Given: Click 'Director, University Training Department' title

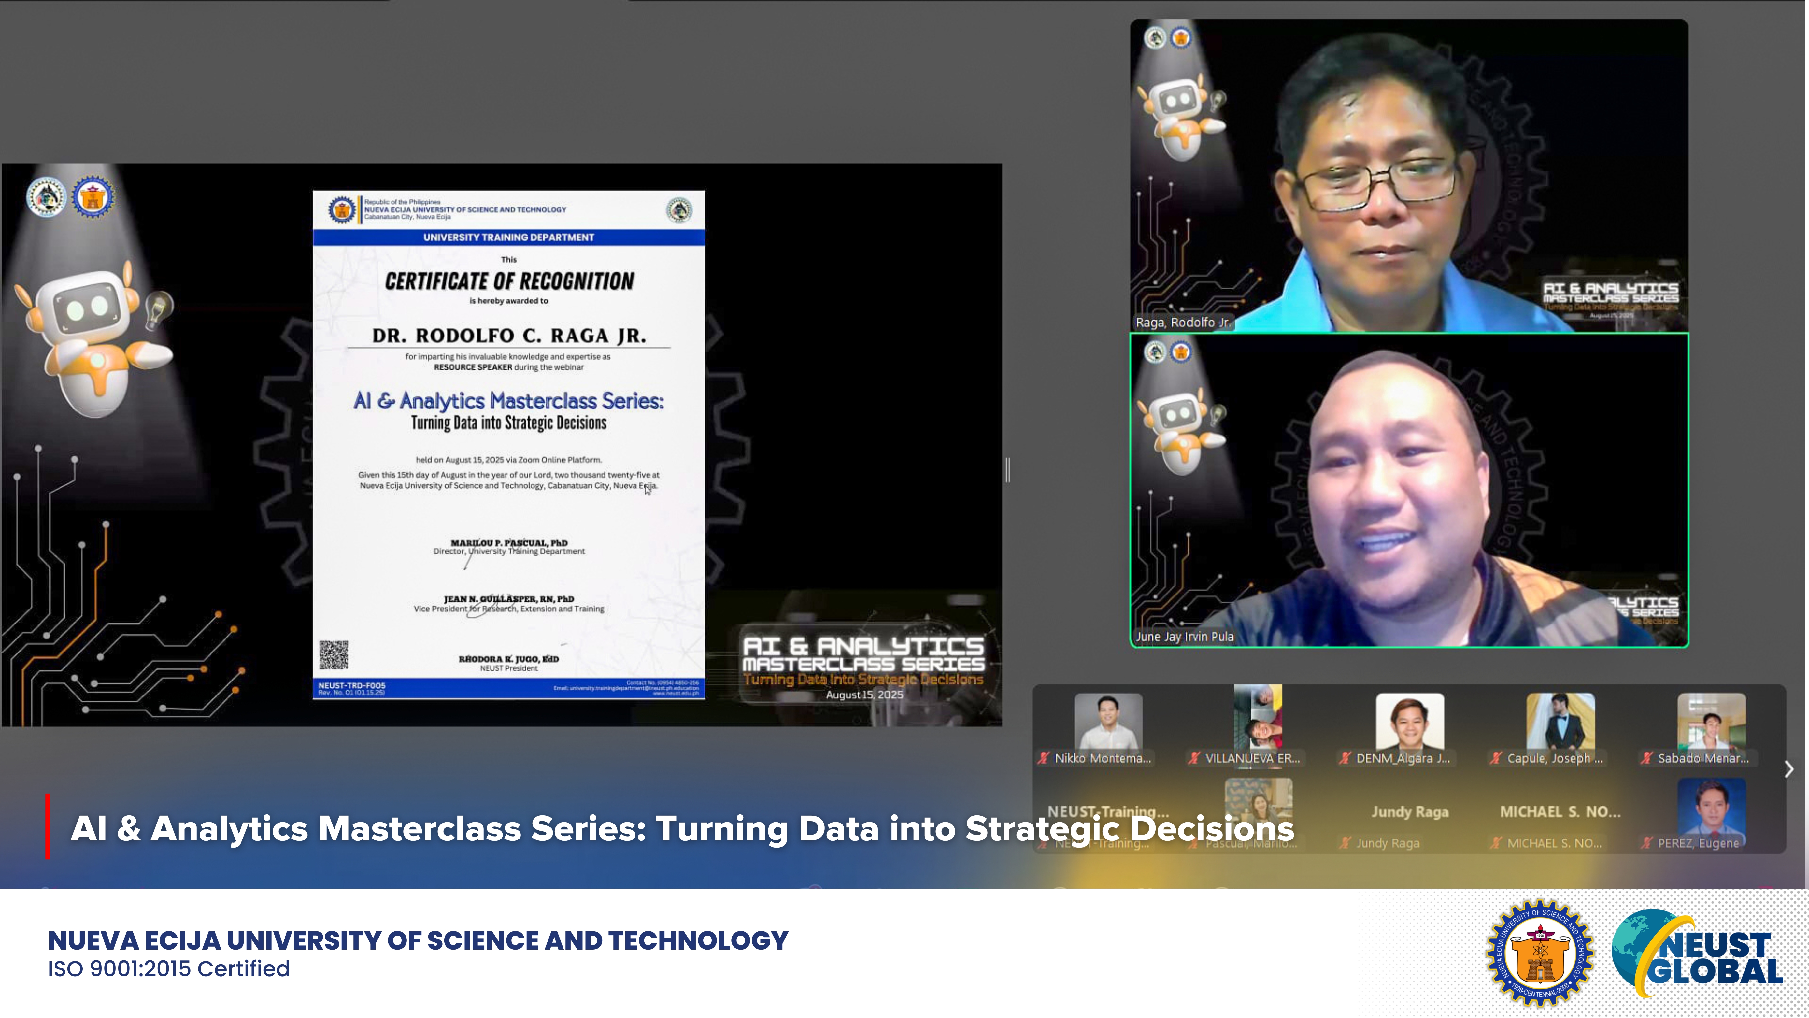Looking at the screenshot, I should (x=509, y=552).
